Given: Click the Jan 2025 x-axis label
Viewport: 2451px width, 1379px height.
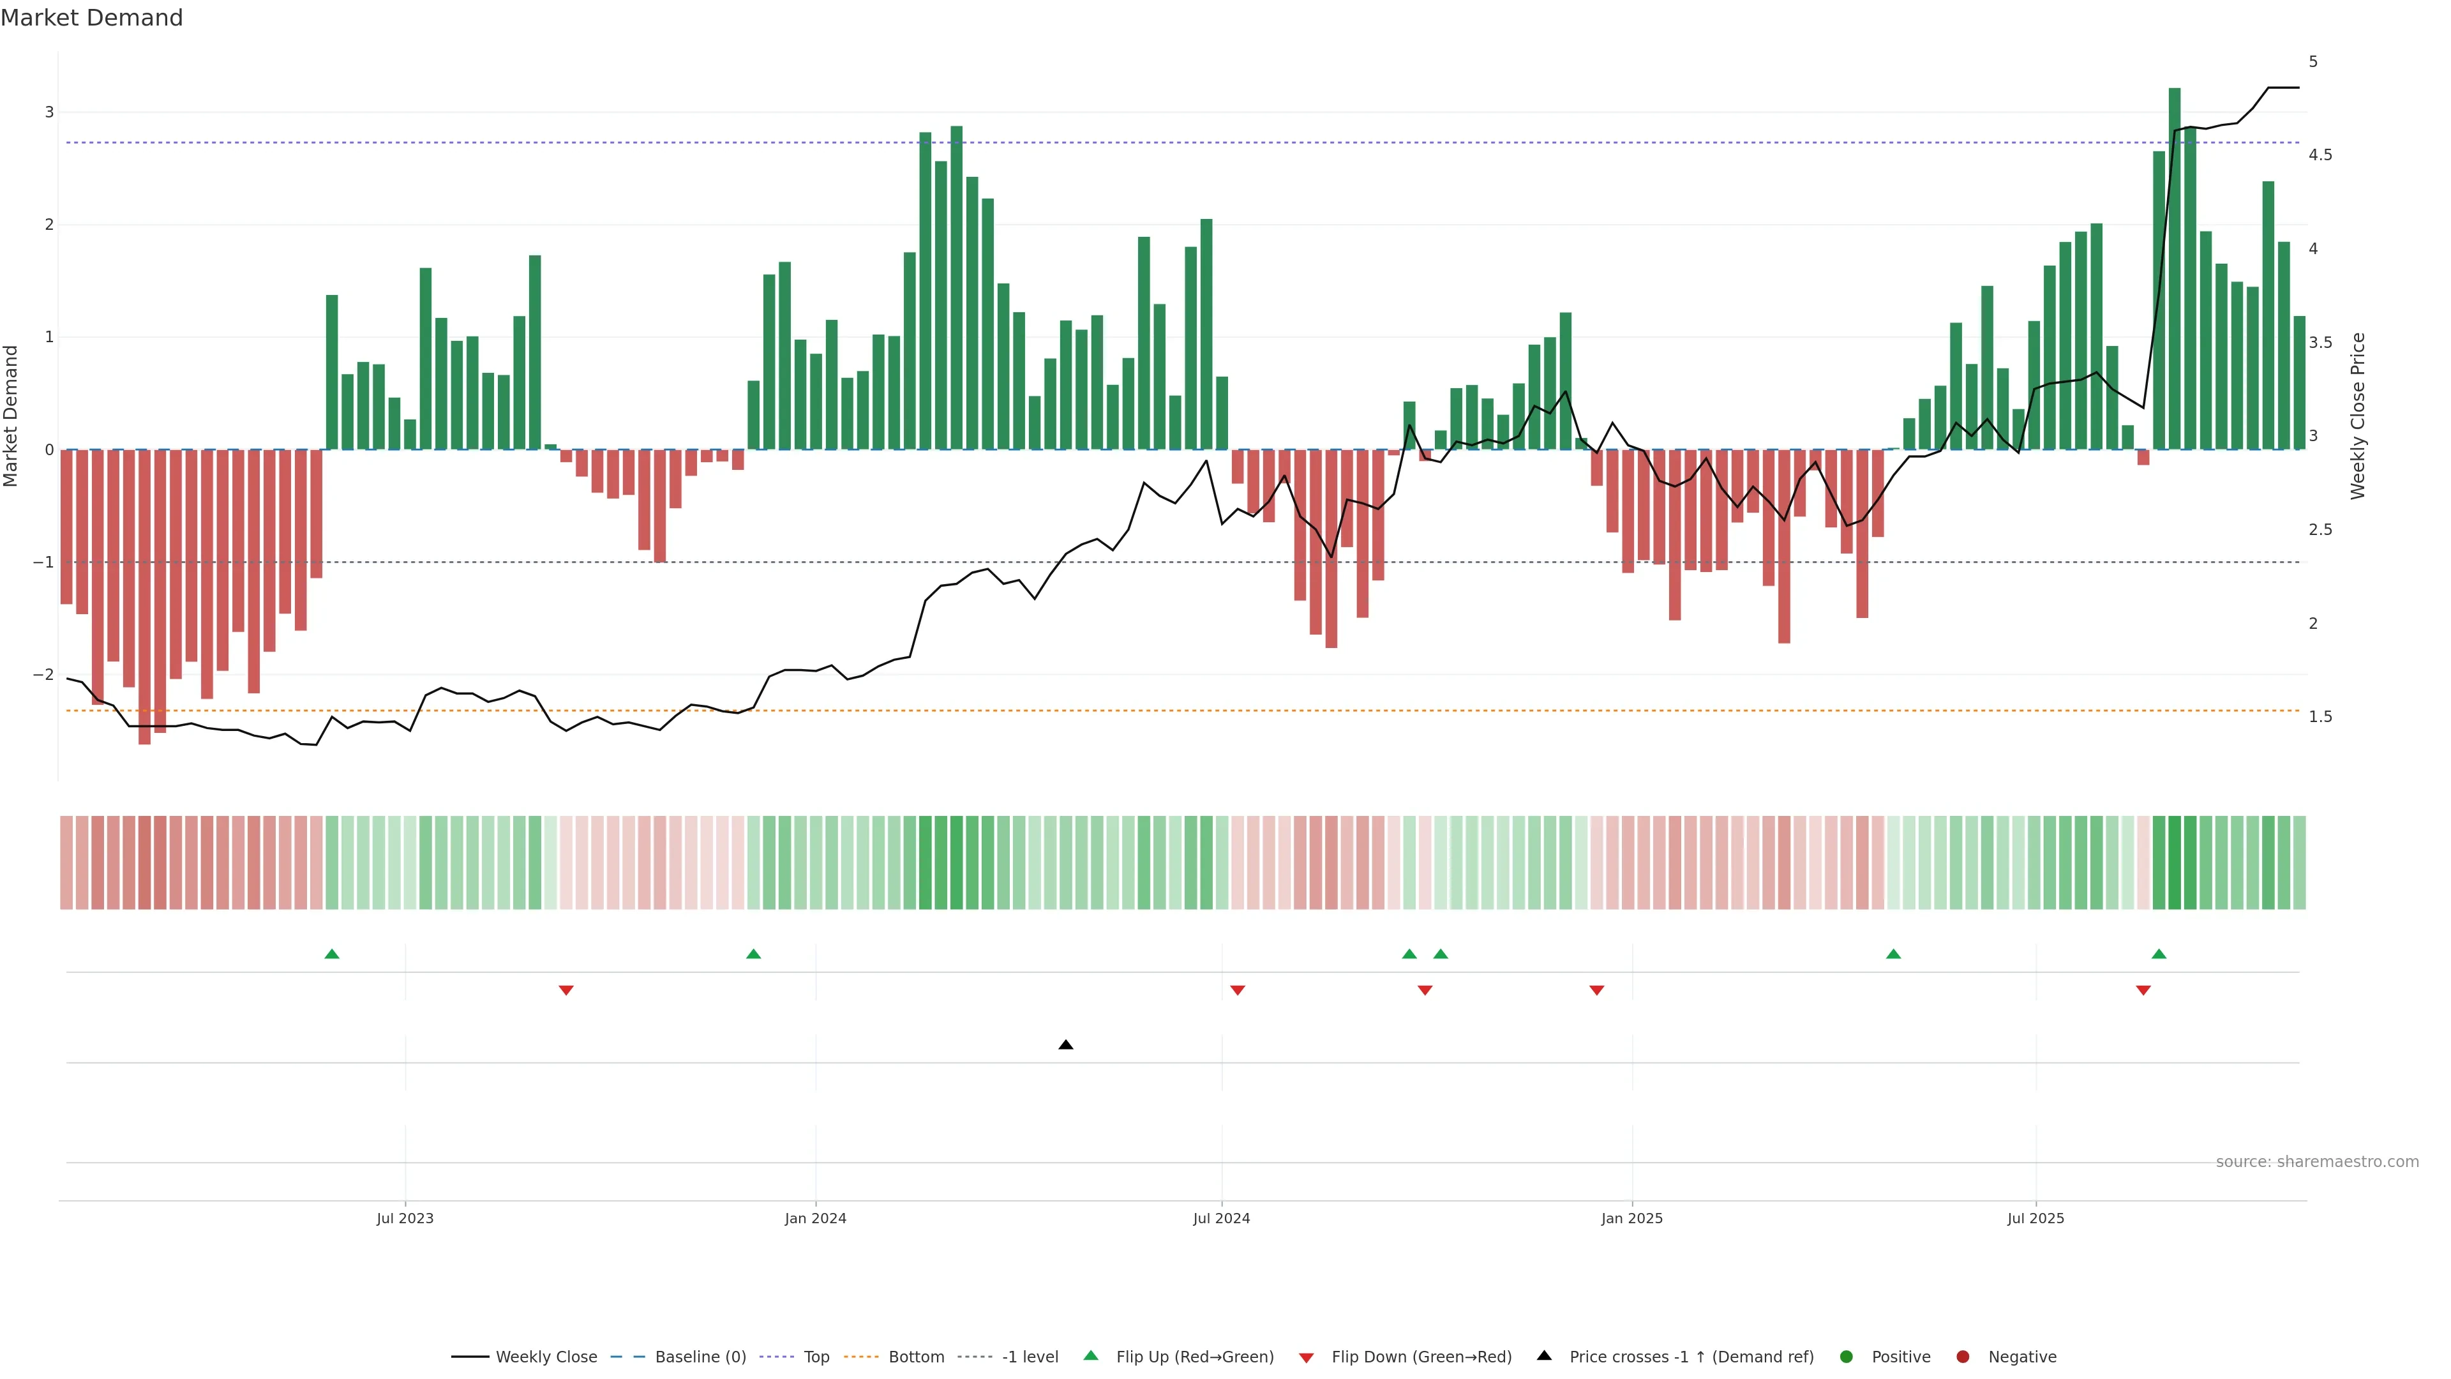Looking at the screenshot, I should click(x=1632, y=1219).
